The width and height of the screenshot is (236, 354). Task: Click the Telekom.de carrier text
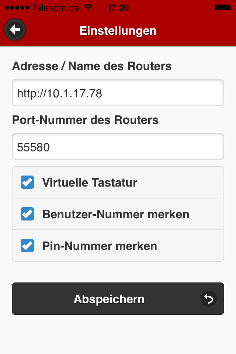[56, 7]
